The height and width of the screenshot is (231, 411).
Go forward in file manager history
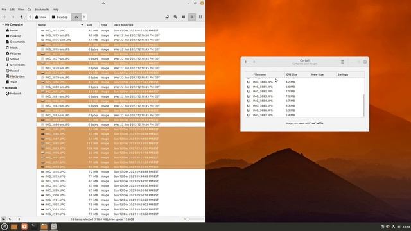click(13, 17)
